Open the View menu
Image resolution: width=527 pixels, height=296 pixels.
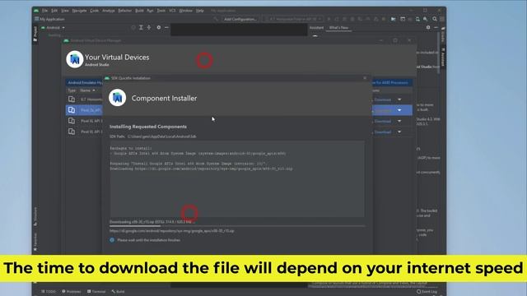65,11
